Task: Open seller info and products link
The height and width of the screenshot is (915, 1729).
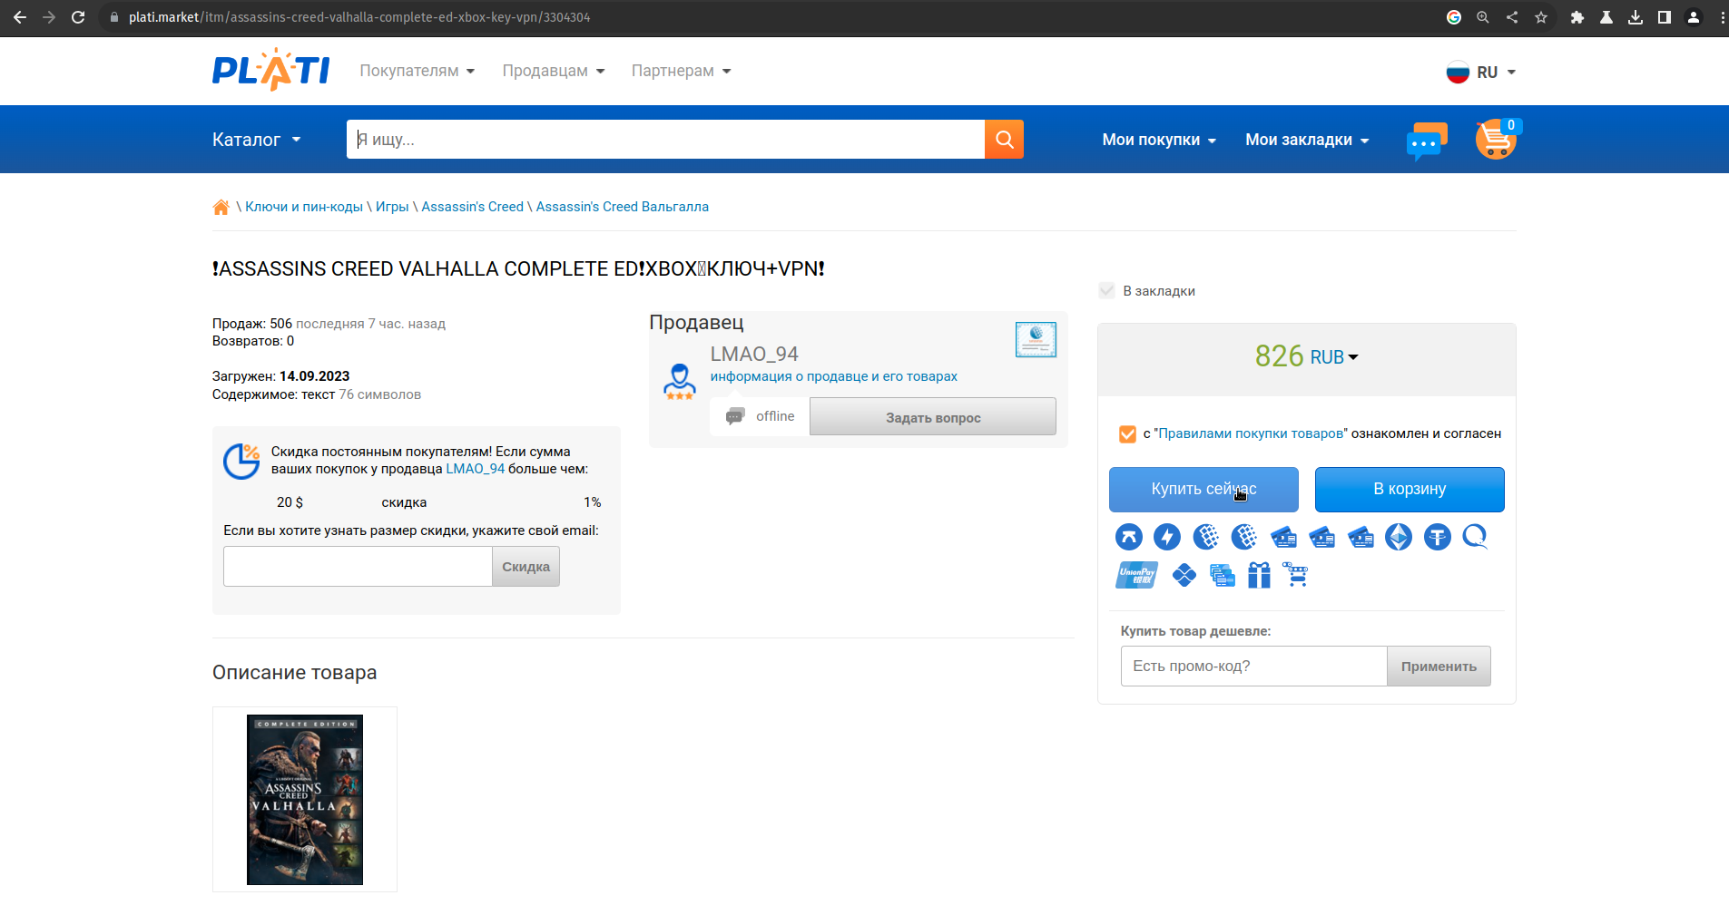Action: tap(833, 376)
